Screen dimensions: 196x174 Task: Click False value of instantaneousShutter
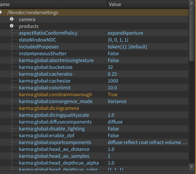pos(113,54)
